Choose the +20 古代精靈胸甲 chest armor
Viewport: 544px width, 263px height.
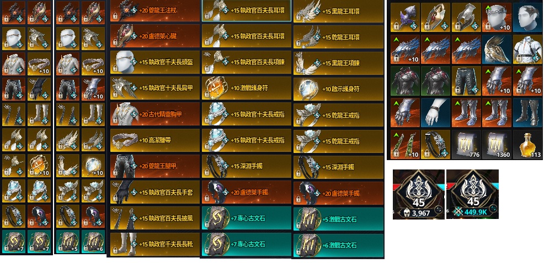click(x=154, y=114)
